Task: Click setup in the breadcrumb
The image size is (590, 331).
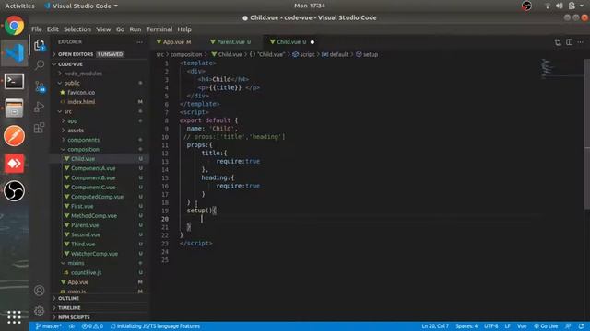Action: click(367, 54)
